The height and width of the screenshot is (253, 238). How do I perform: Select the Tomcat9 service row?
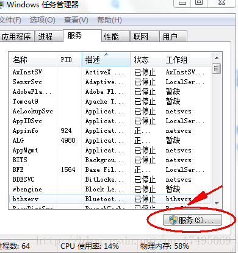pos(110,101)
